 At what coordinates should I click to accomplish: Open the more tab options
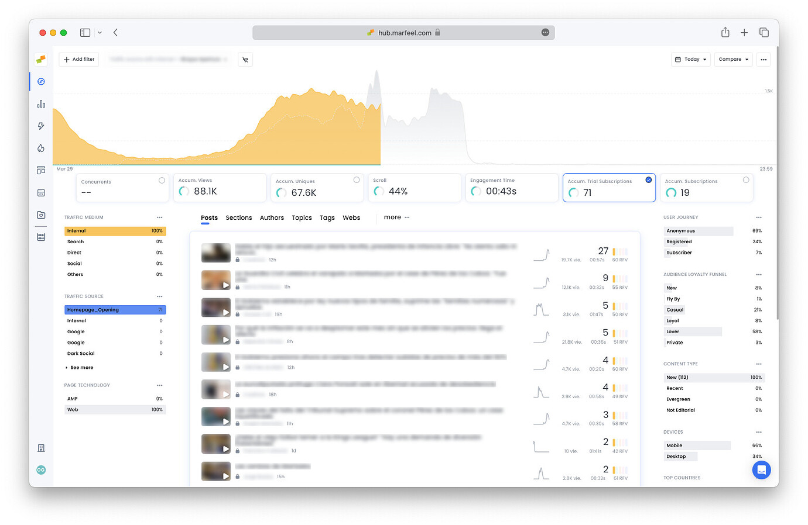tap(391, 217)
